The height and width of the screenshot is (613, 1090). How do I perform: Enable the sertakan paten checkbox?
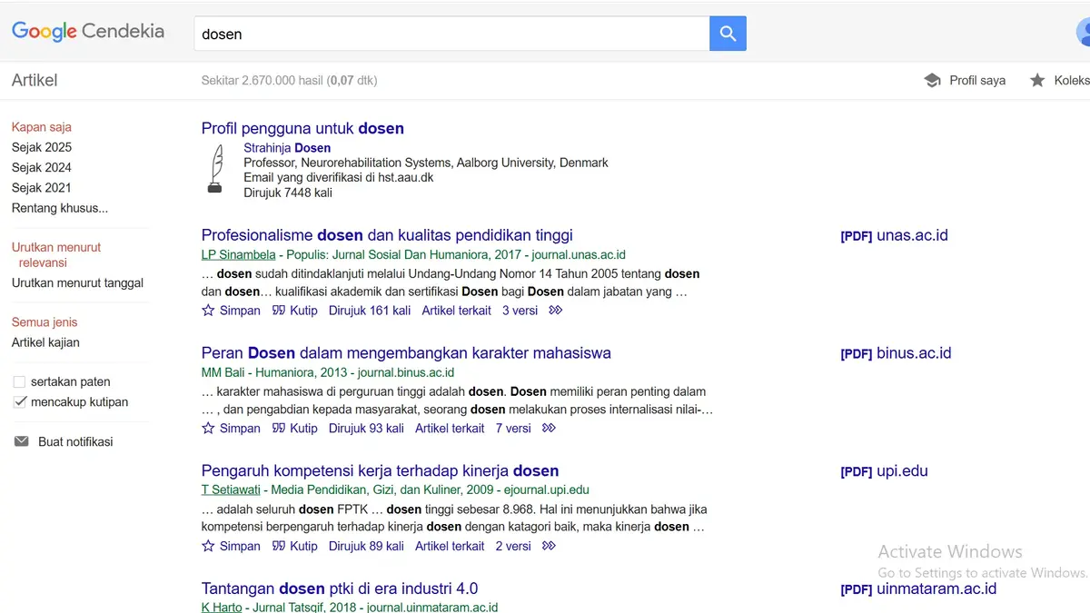[x=18, y=381]
